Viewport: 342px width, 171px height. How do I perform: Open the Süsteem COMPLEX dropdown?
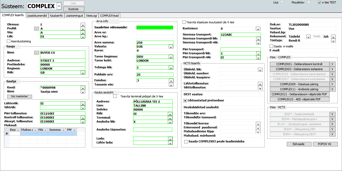[59, 6]
